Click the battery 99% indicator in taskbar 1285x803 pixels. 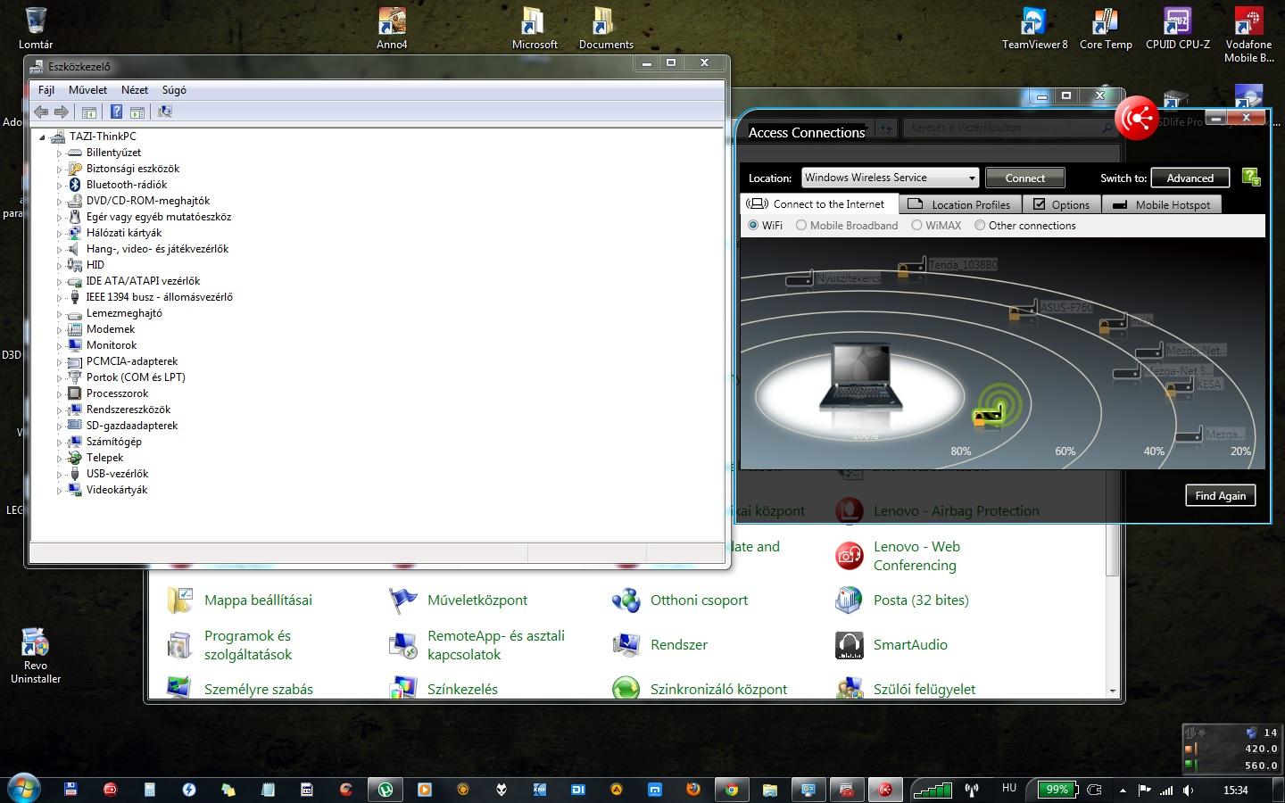[x=1057, y=790]
